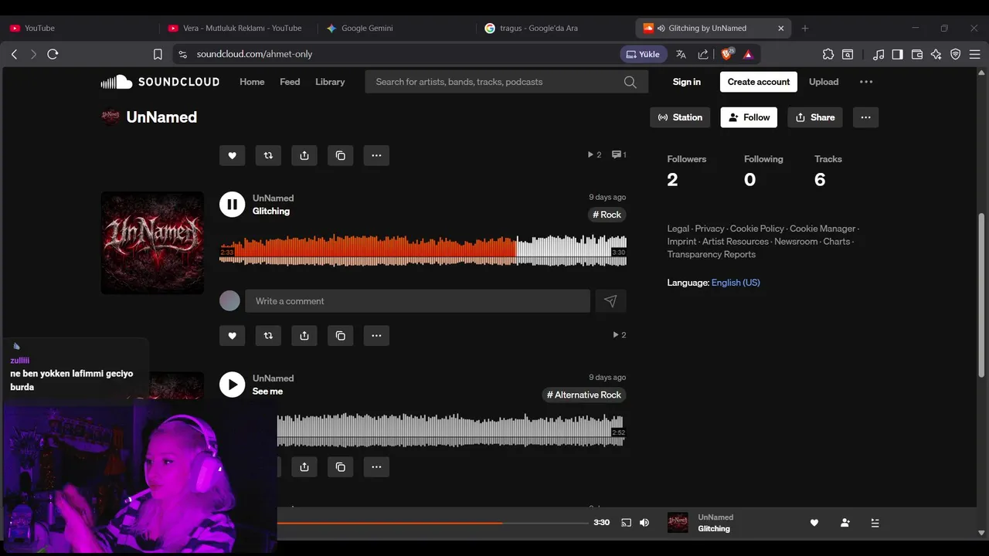The image size is (989, 556).
Task: Open the profile more options menu
Action: pos(865,117)
